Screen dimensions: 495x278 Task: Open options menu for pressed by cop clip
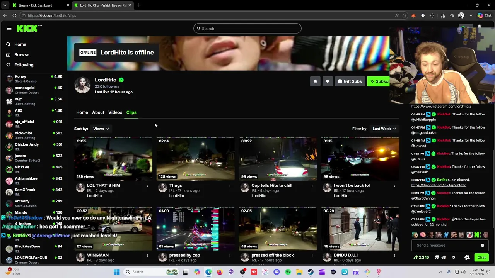[x=230, y=256]
